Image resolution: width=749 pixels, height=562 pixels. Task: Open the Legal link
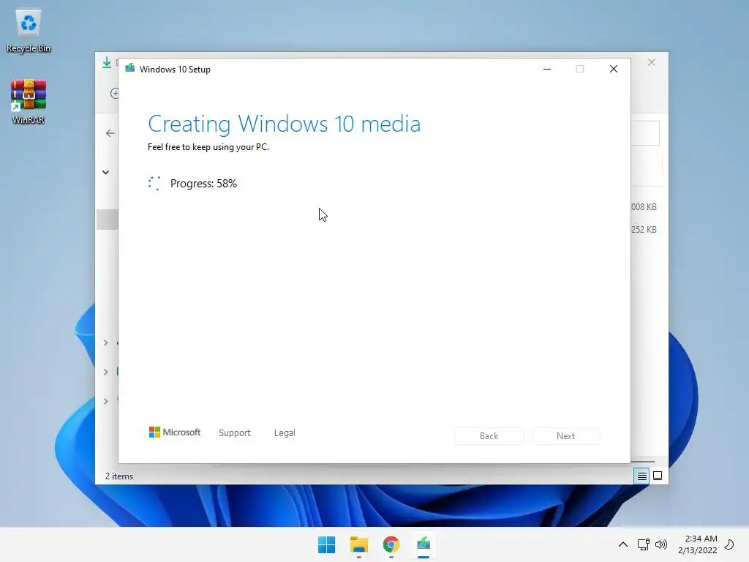[285, 432]
